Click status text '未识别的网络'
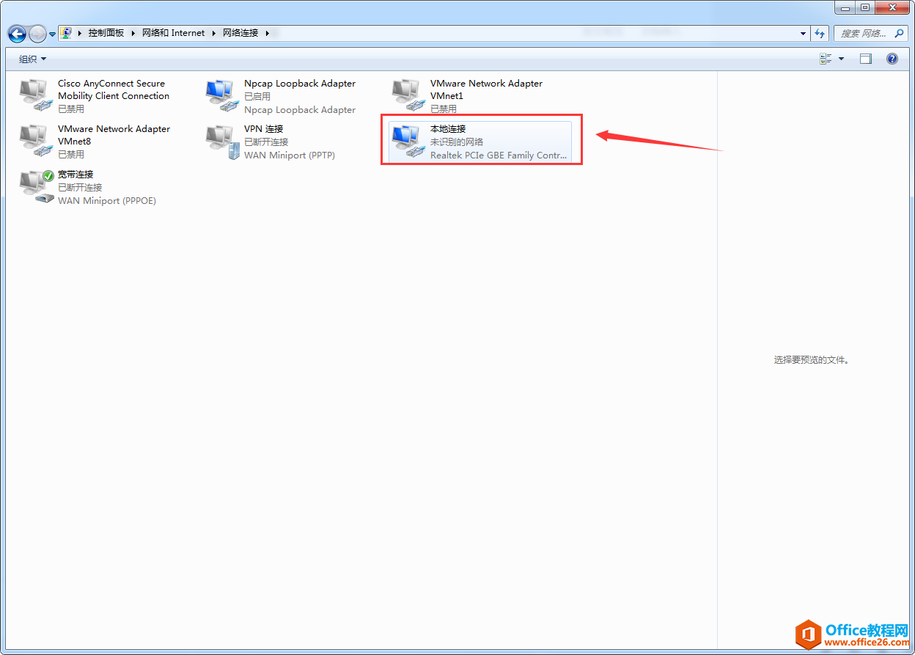Image resolution: width=915 pixels, height=655 pixels. point(457,142)
